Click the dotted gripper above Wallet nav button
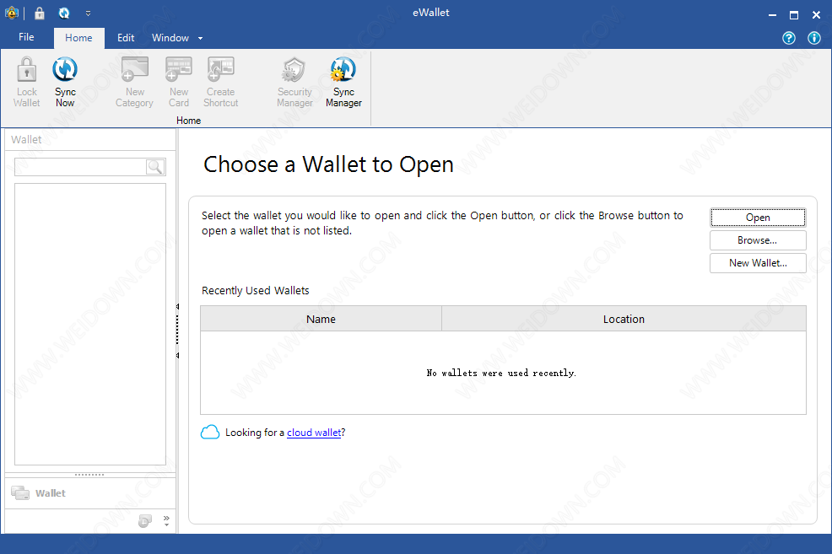 (89, 475)
